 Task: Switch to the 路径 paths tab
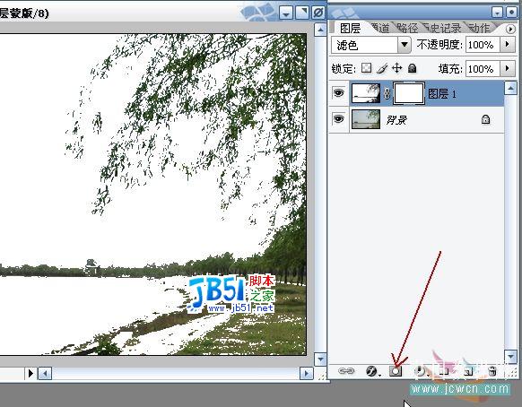(408, 29)
